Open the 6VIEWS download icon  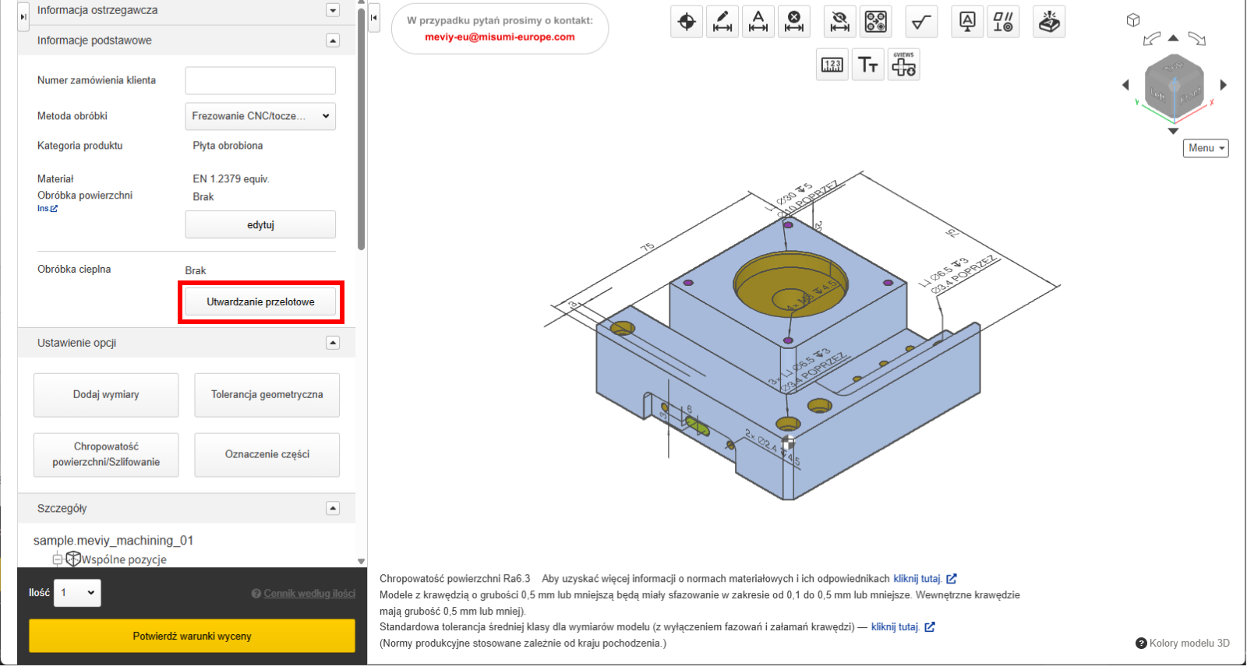903,65
